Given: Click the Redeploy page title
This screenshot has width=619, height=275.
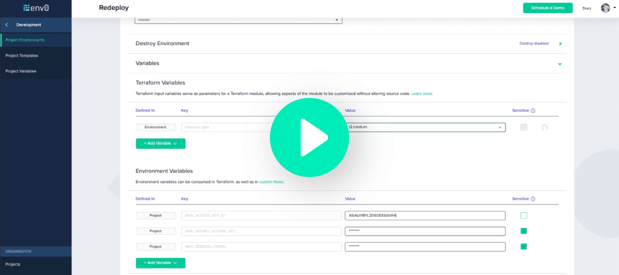Looking at the screenshot, I should tap(113, 8).
